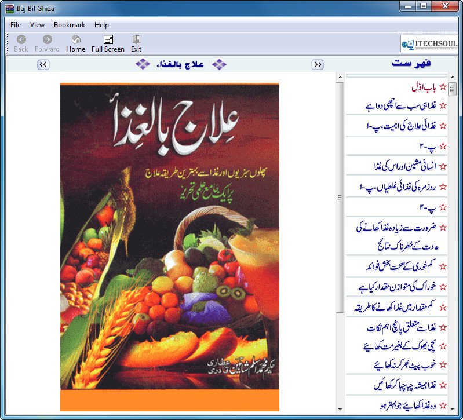The height and width of the screenshot is (420, 463).
Task: Click the index panel scrollbar thumb
Action: [452, 89]
